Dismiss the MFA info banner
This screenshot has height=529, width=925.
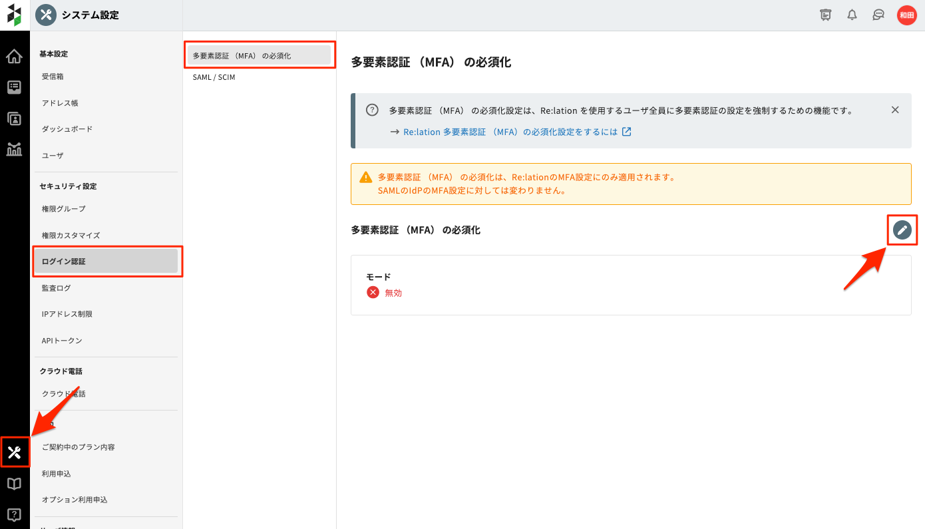(895, 110)
